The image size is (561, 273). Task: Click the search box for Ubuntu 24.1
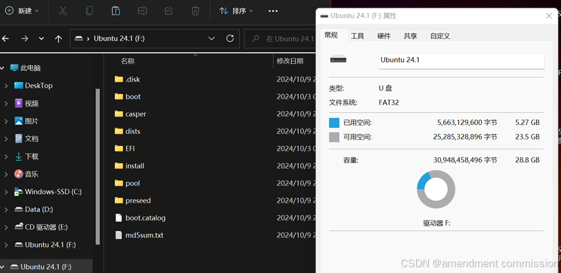click(x=280, y=39)
